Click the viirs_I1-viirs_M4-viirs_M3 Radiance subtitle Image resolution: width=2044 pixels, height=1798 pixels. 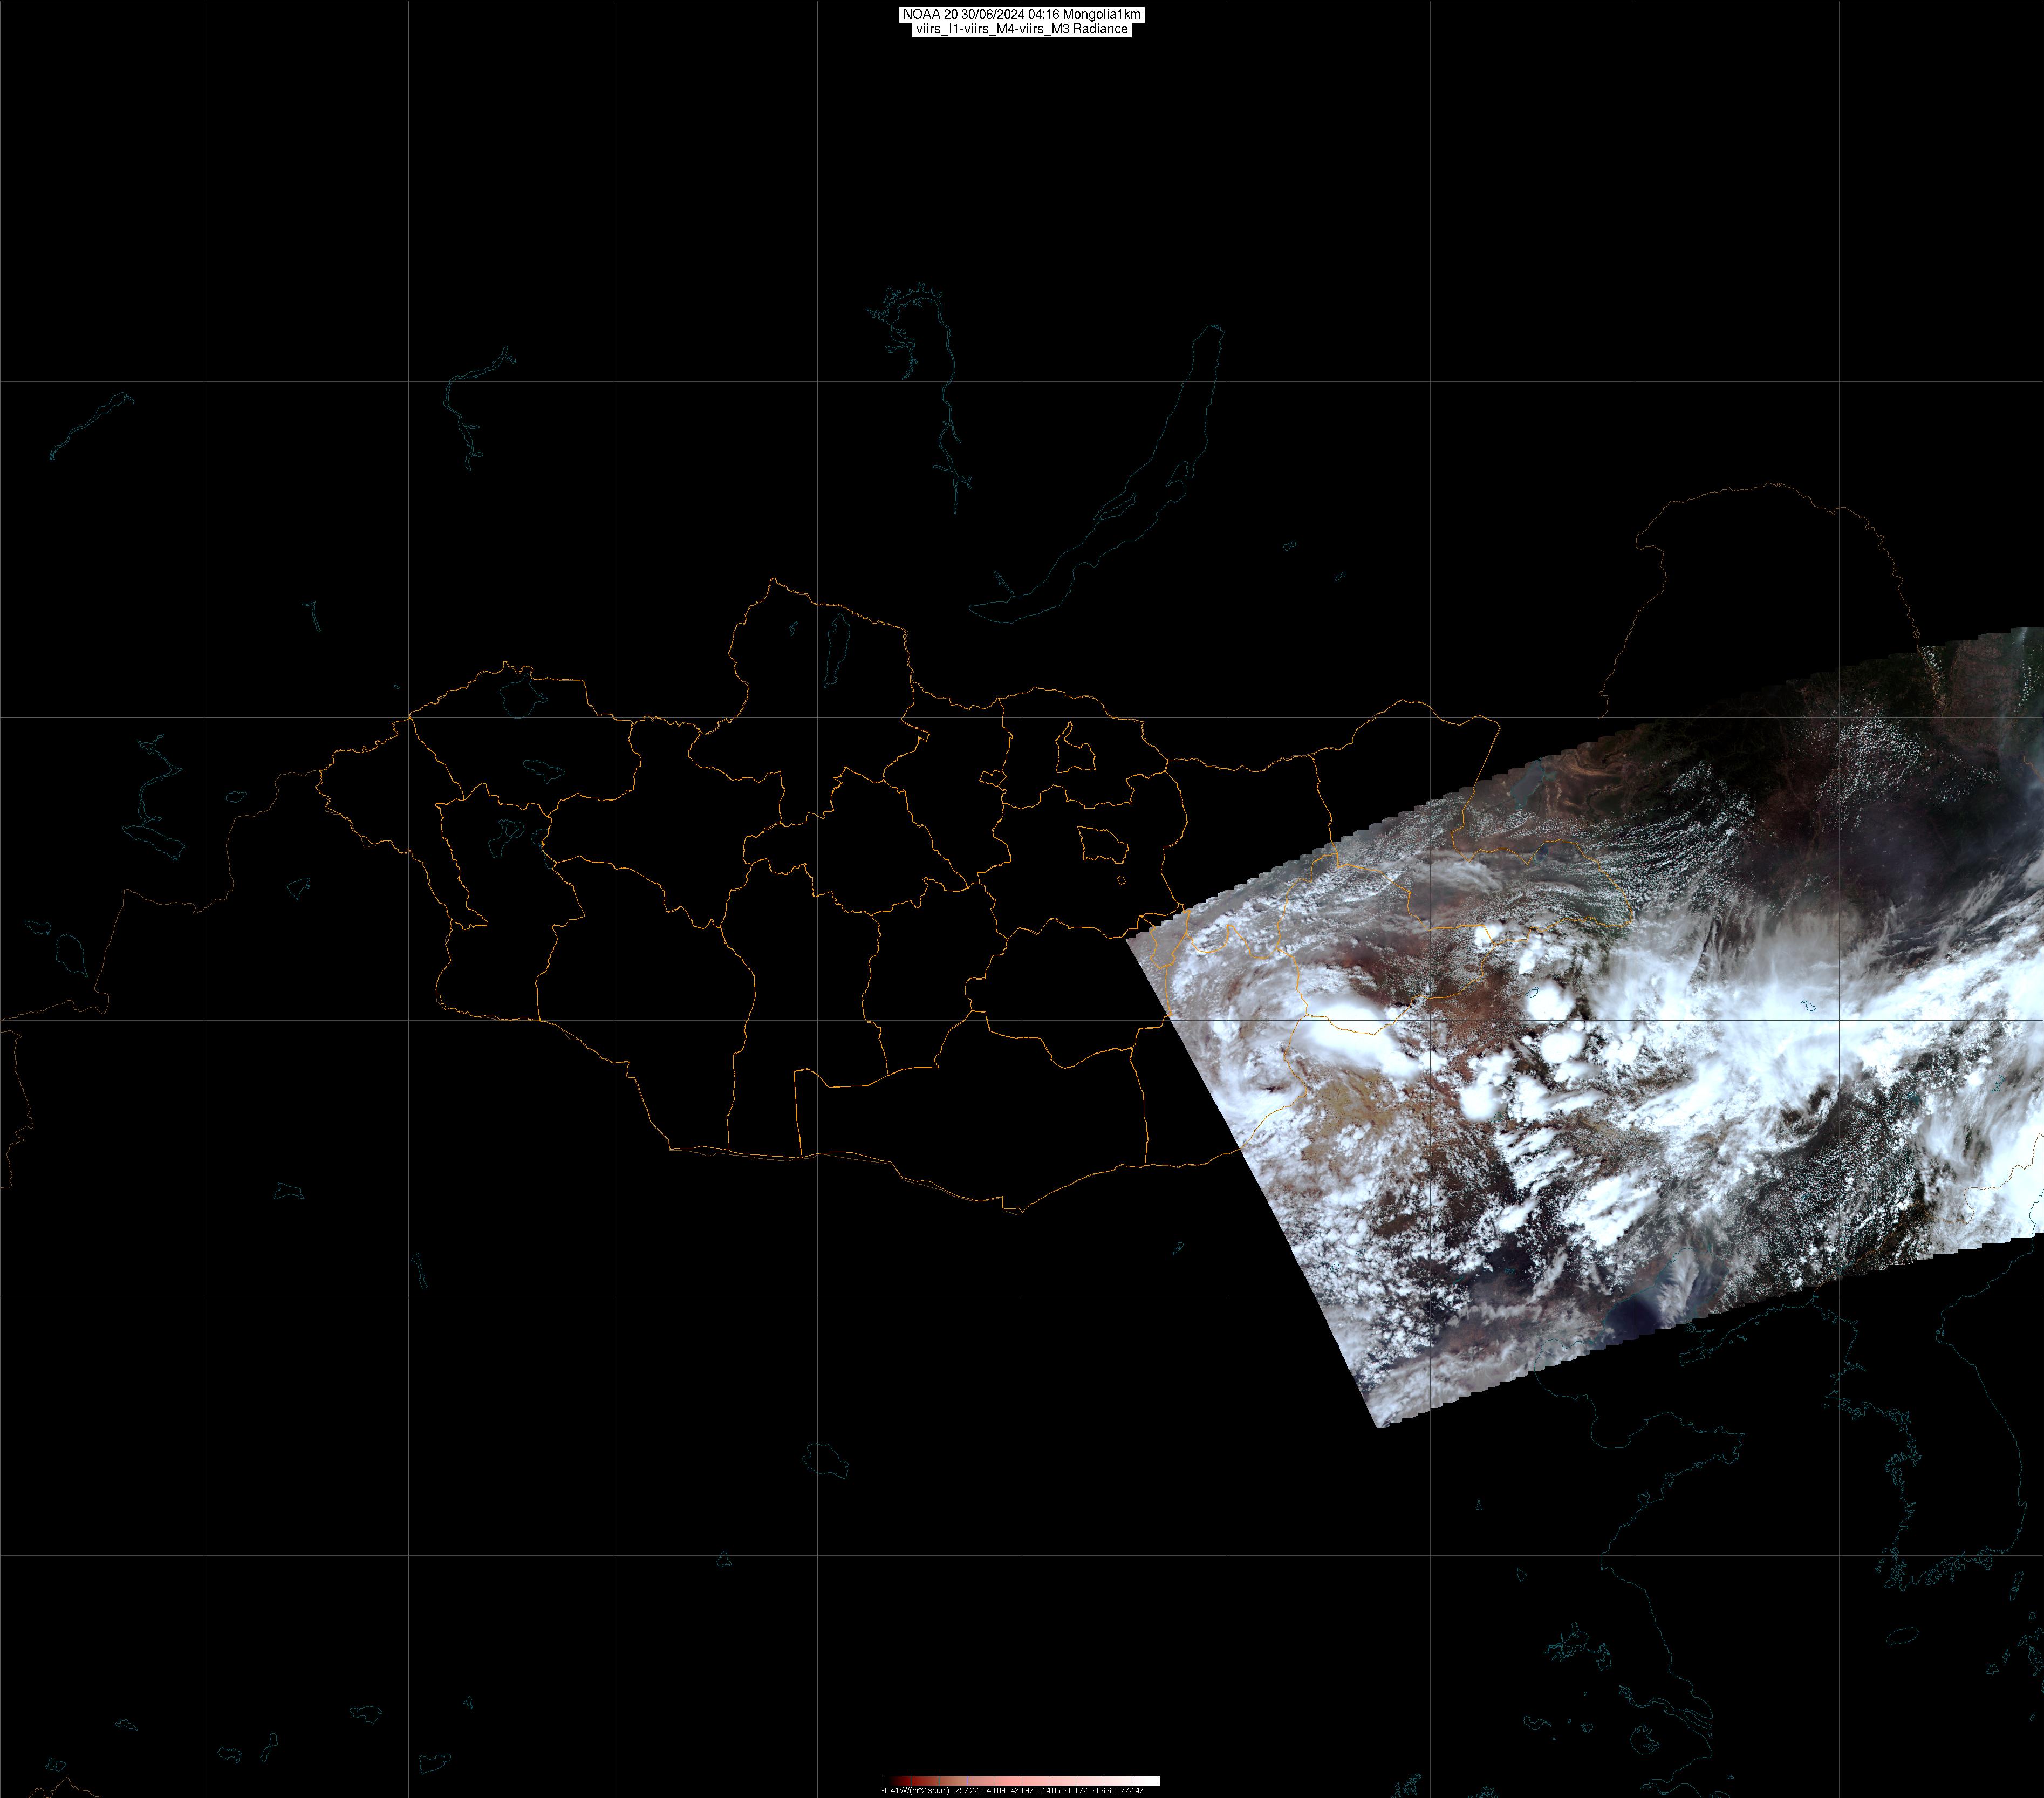click(1021, 29)
